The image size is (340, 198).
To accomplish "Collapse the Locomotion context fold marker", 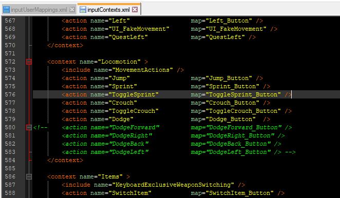I will (x=29, y=62).
